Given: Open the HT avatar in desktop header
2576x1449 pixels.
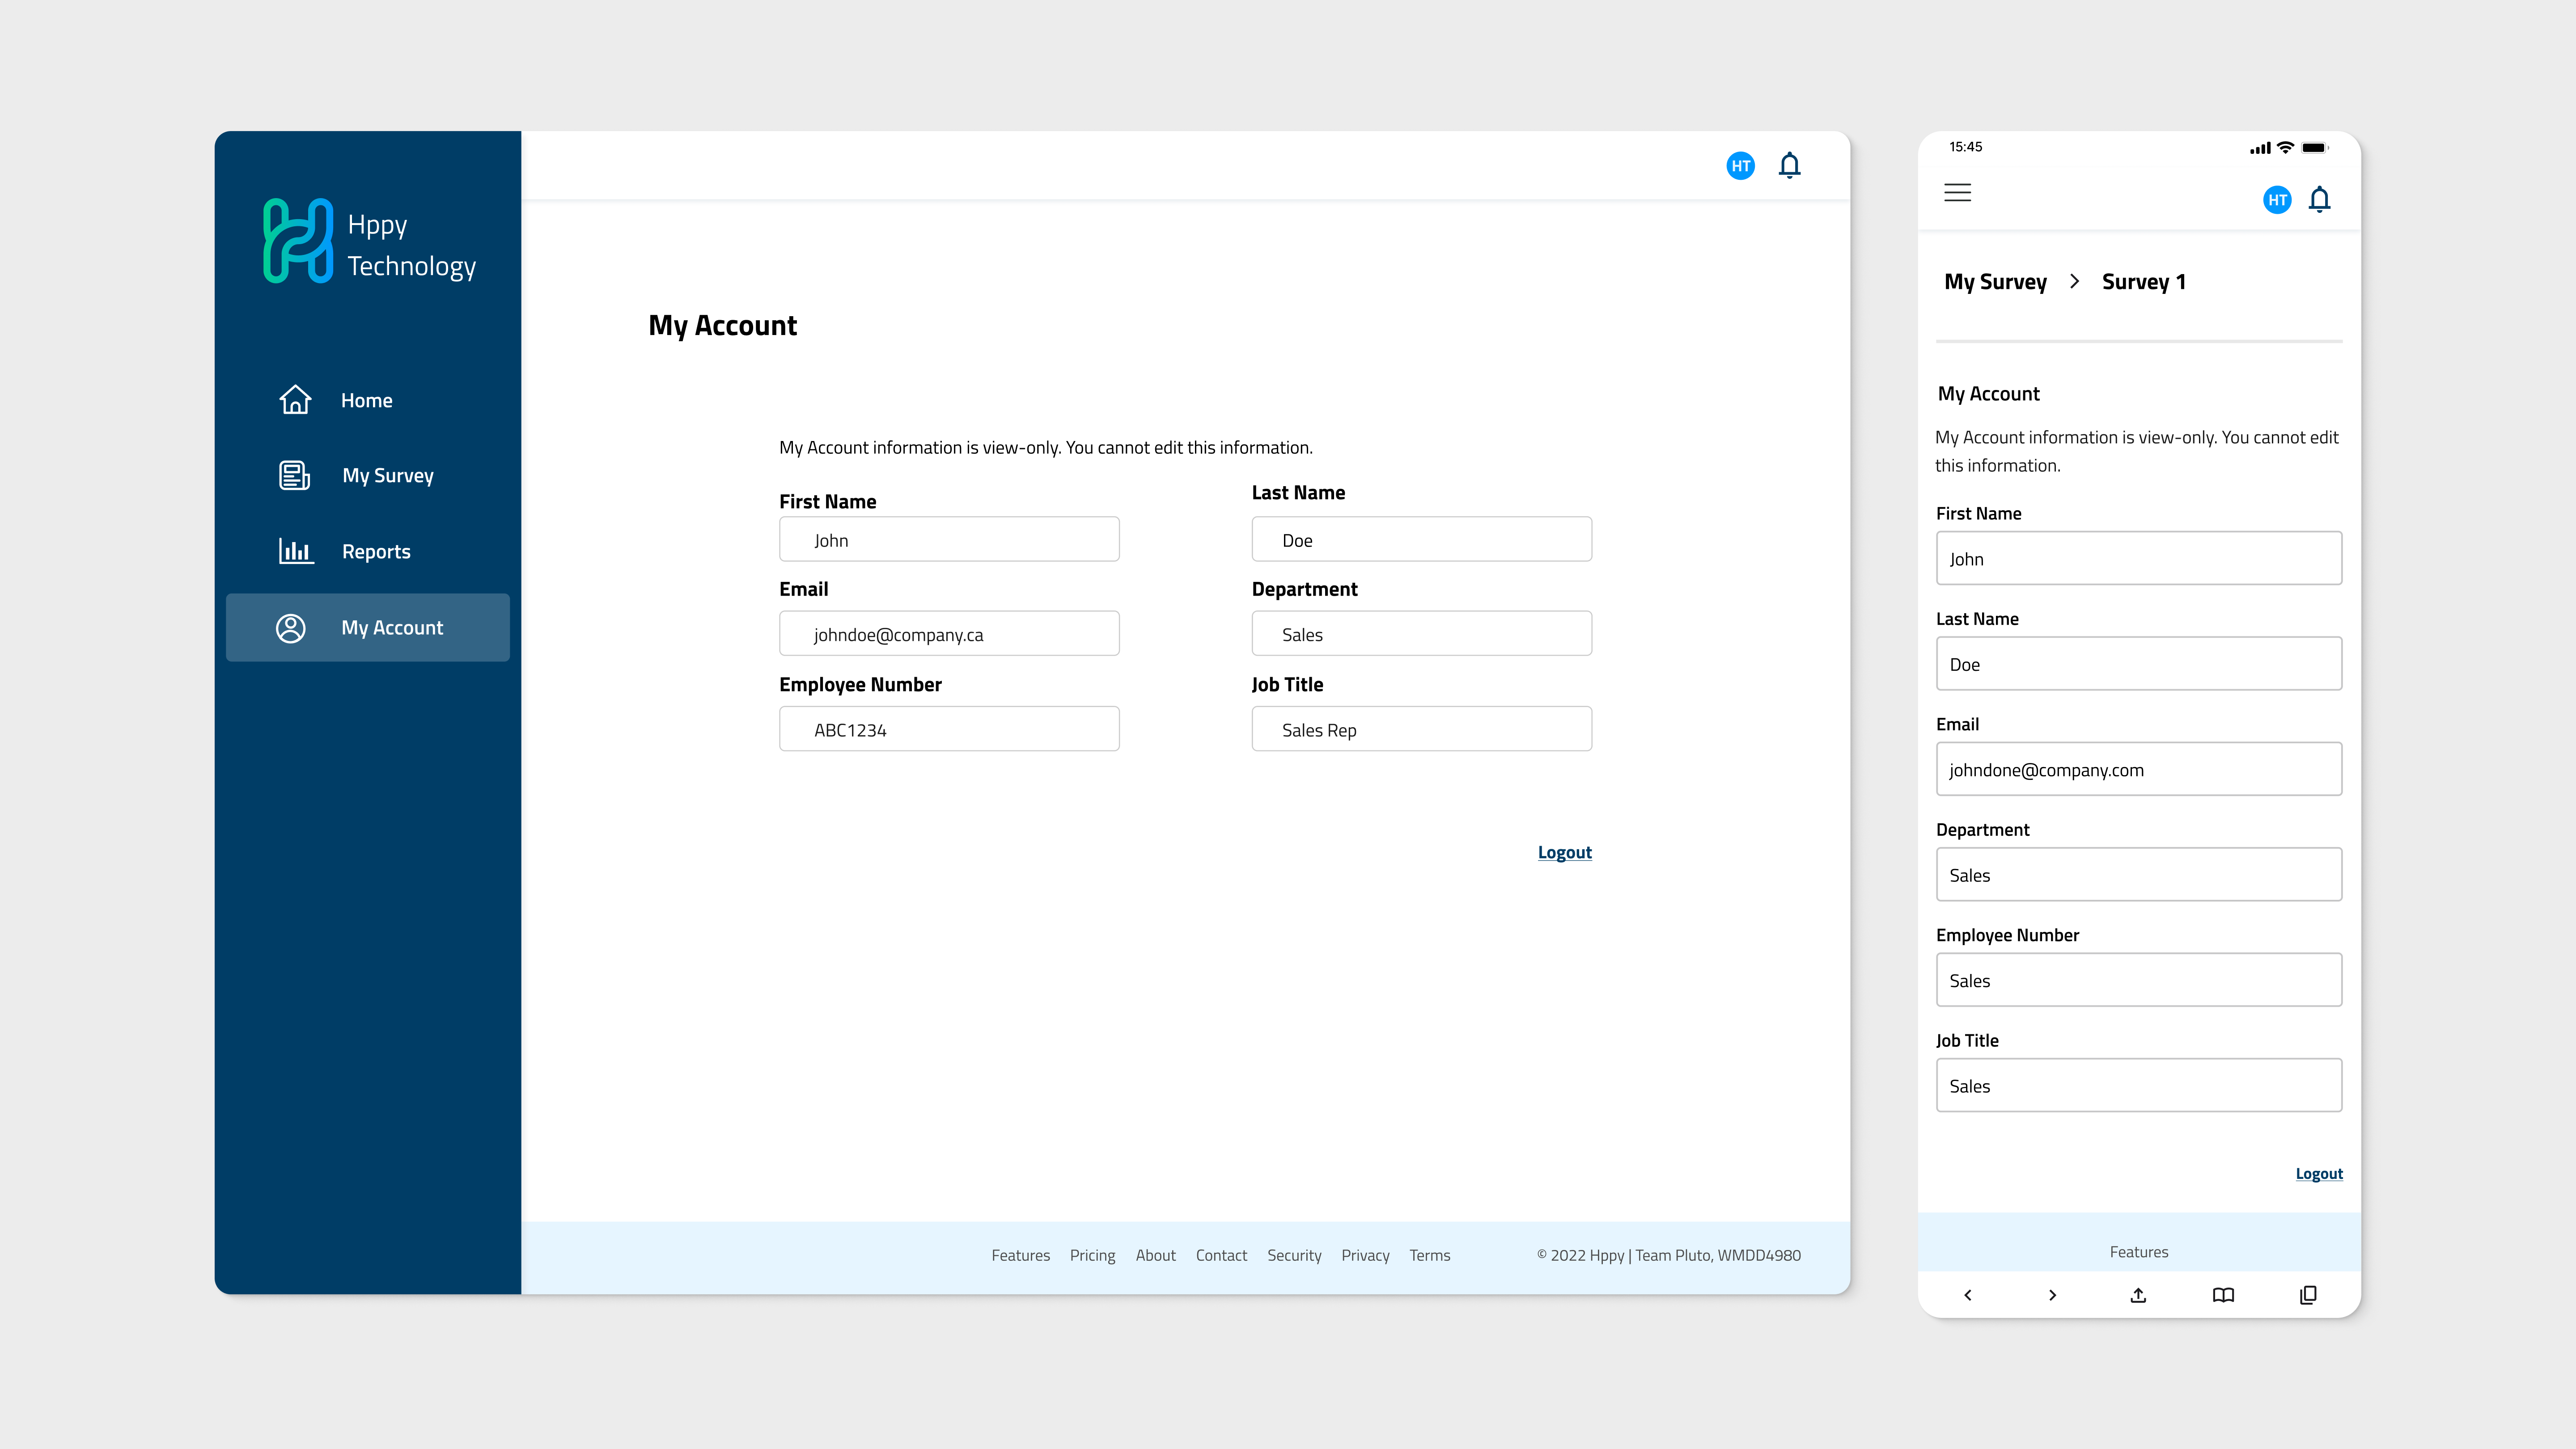Looking at the screenshot, I should (x=1741, y=166).
